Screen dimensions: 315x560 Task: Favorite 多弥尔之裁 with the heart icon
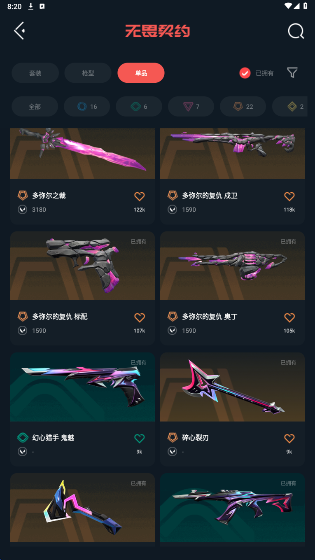tap(140, 196)
